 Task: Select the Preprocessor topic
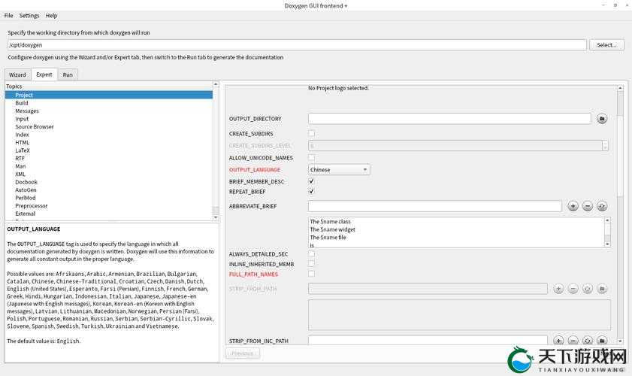click(x=32, y=206)
